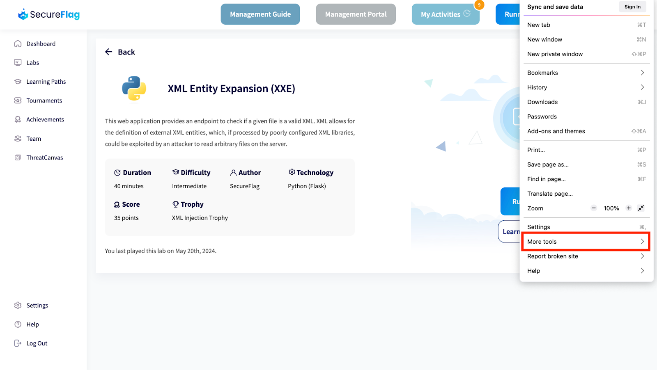657x370 pixels.
Task: Expand the Bookmarks submenu
Action: point(586,73)
